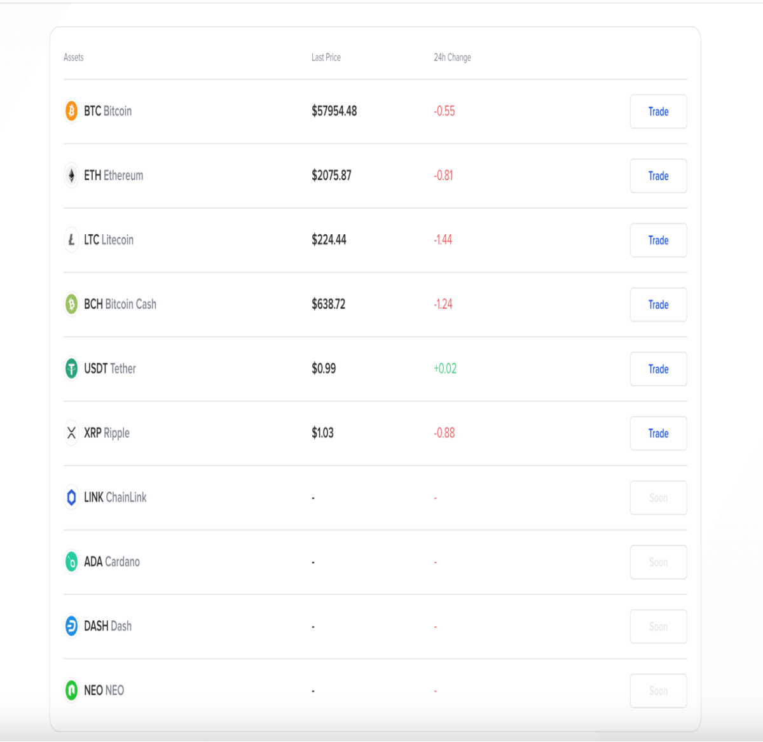
Task: Select the ADA Cardano asset name
Action: pos(112,562)
